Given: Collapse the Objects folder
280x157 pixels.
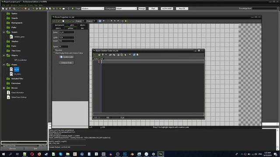Looking at the screenshot, I should (4, 55).
